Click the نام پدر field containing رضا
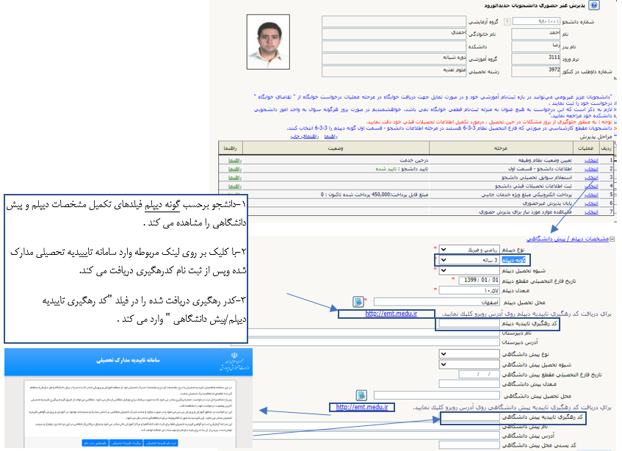Screen dimensions: 622x451 (x=536, y=46)
